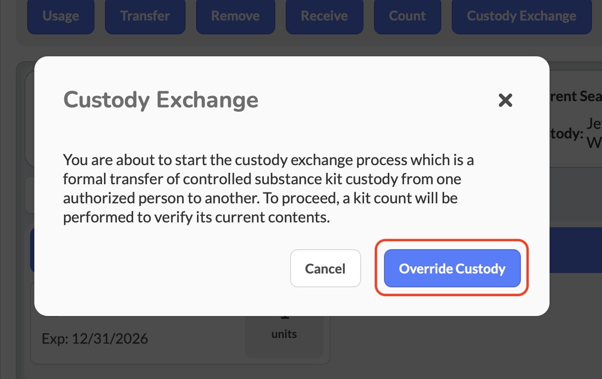Start a kit Count from the toolbar
The width and height of the screenshot is (602, 379).
[x=407, y=16]
